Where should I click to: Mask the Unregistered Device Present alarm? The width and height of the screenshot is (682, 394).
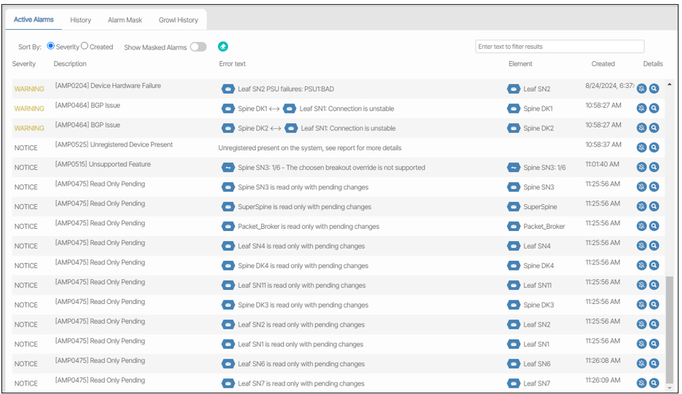pos(642,147)
